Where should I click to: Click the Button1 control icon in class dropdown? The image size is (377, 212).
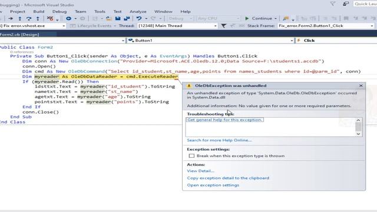pos(131,41)
